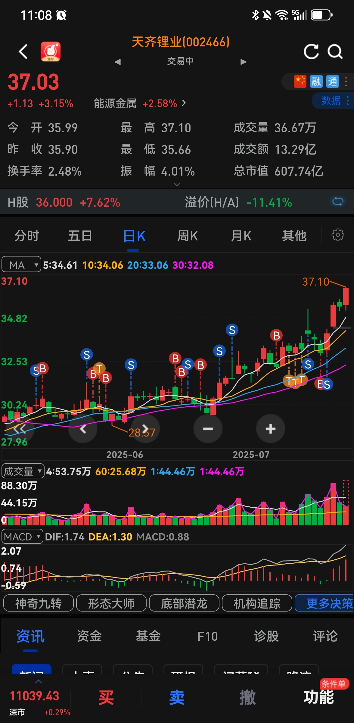The width and height of the screenshot is (354, 723).
Task: Tap the Bluetooth status icon
Action: click(x=255, y=15)
